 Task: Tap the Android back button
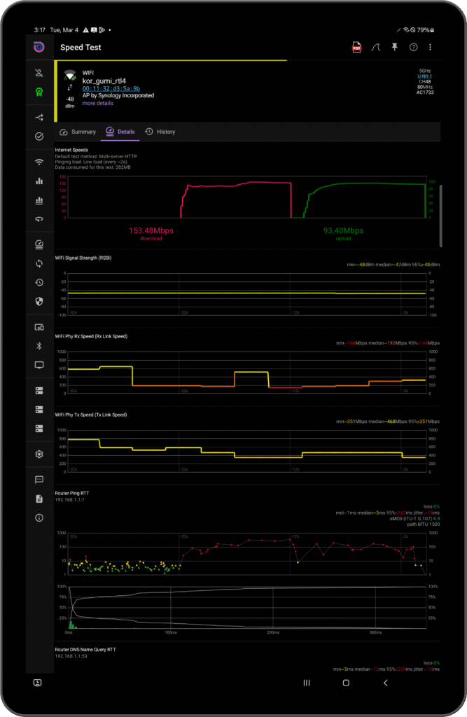click(x=385, y=683)
